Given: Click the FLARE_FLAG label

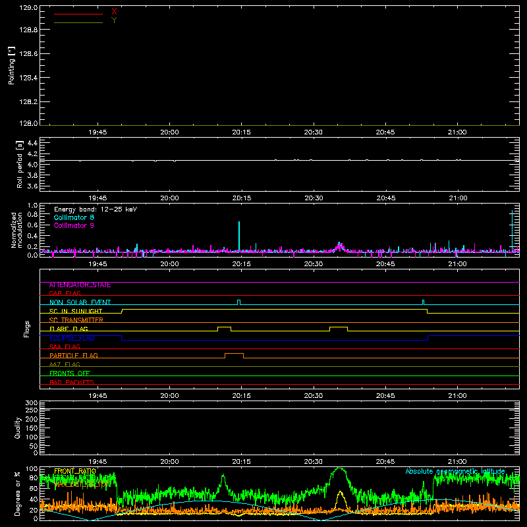Looking at the screenshot, I should click(69, 329).
